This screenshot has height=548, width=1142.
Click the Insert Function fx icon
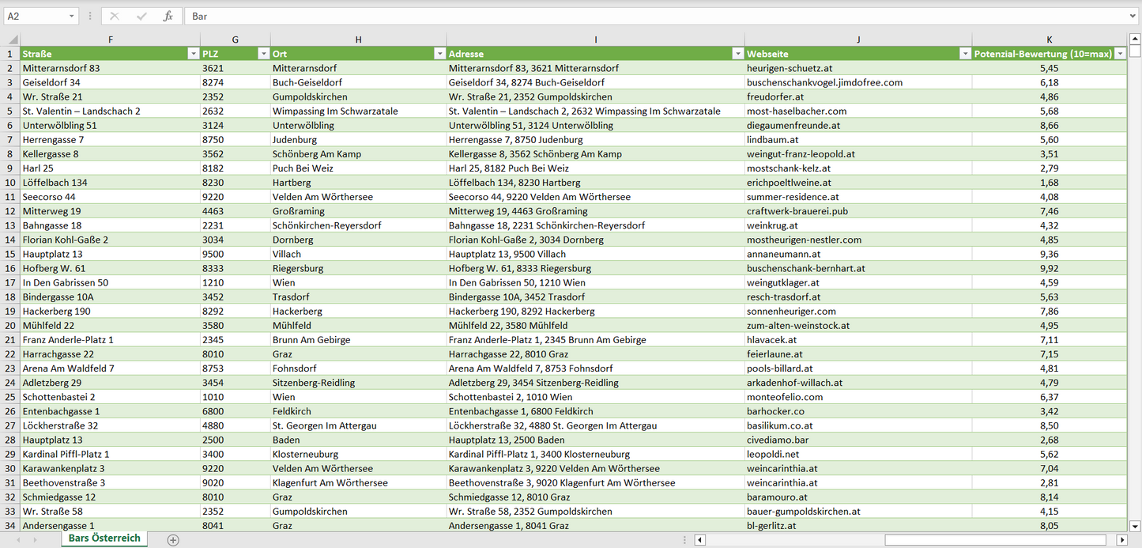[x=168, y=16]
